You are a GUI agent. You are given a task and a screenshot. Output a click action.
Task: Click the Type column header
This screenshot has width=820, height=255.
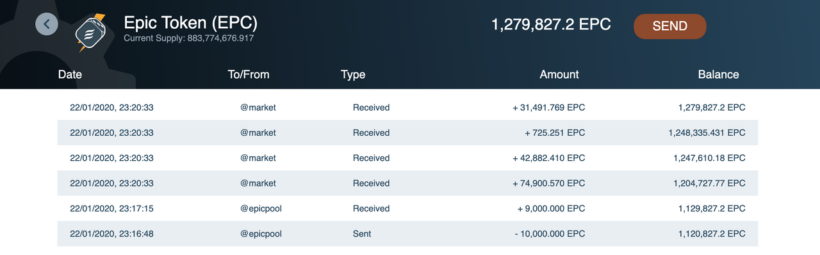(353, 74)
